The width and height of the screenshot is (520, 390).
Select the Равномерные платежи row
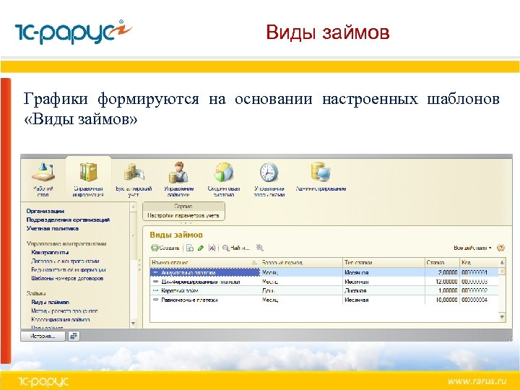click(324, 300)
